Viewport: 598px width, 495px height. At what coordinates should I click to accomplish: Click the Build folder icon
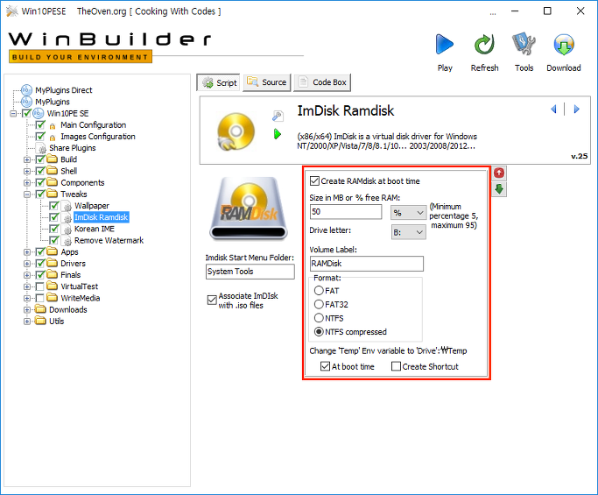coord(52,159)
